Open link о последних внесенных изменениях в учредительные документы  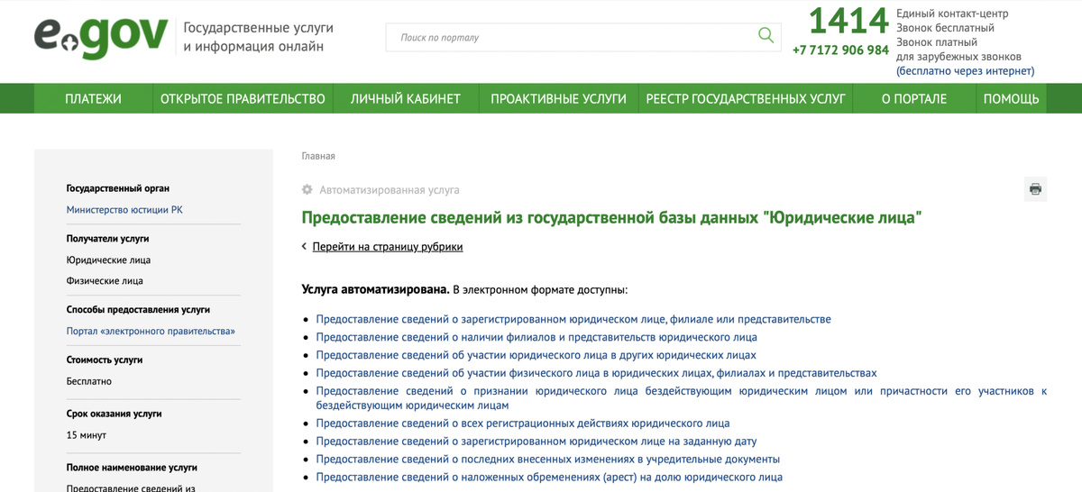(548, 460)
